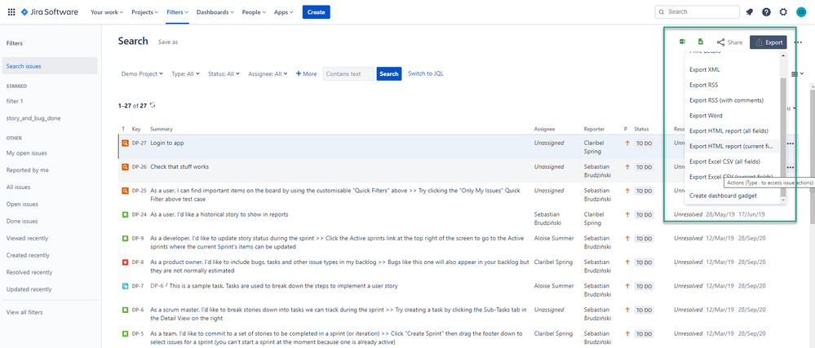The height and width of the screenshot is (348, 815).
Task: Open the app switcher grid icon
Action: [11, 12]
